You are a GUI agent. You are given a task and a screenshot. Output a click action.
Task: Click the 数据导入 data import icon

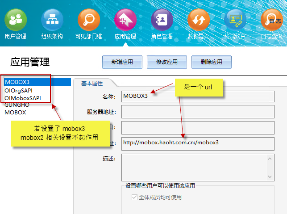[x=199, y=20]
